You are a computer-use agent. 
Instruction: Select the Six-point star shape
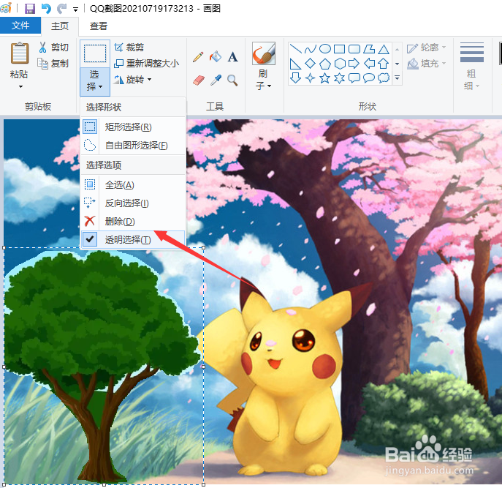click(x=339, y=78)
